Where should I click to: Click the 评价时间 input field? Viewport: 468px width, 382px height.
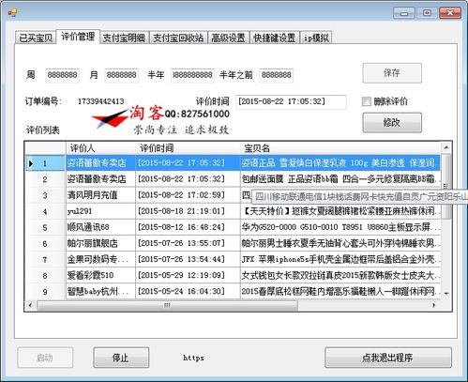pyautogui.click(x=291, y=101)
